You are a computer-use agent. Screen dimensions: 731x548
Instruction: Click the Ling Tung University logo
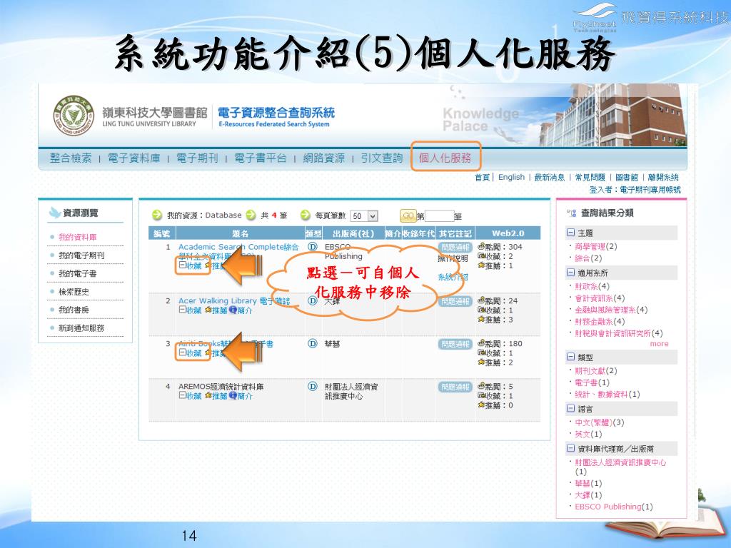click(74, 116)
